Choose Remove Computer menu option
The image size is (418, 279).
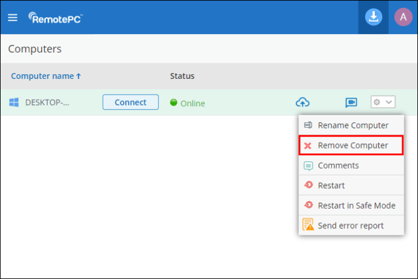[x=353, y=146]
